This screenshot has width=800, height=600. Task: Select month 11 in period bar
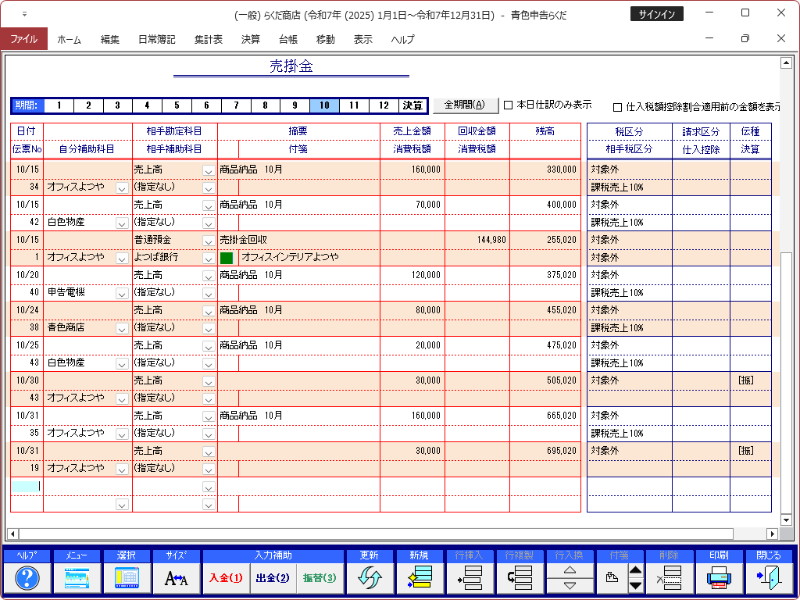tap(354, 105)
